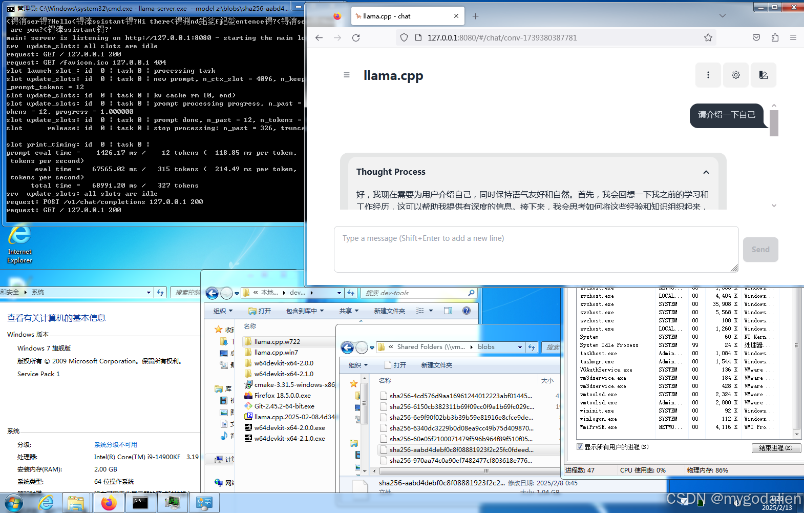Reload the Firefox page
This screenshot has height=513, width=804.
[356, 37]
